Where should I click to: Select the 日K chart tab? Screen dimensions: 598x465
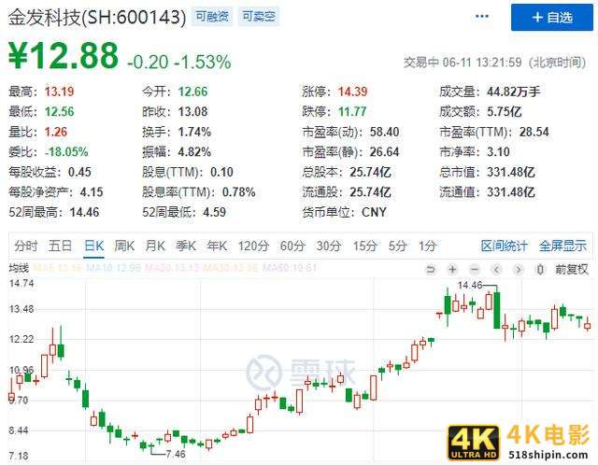tap(93, 246)
